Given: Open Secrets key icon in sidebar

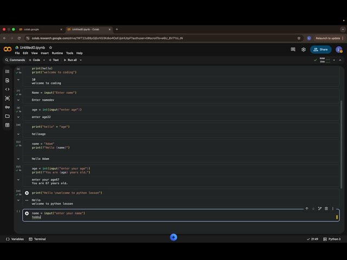Looking at the screenshot, I should pos(7,107).
